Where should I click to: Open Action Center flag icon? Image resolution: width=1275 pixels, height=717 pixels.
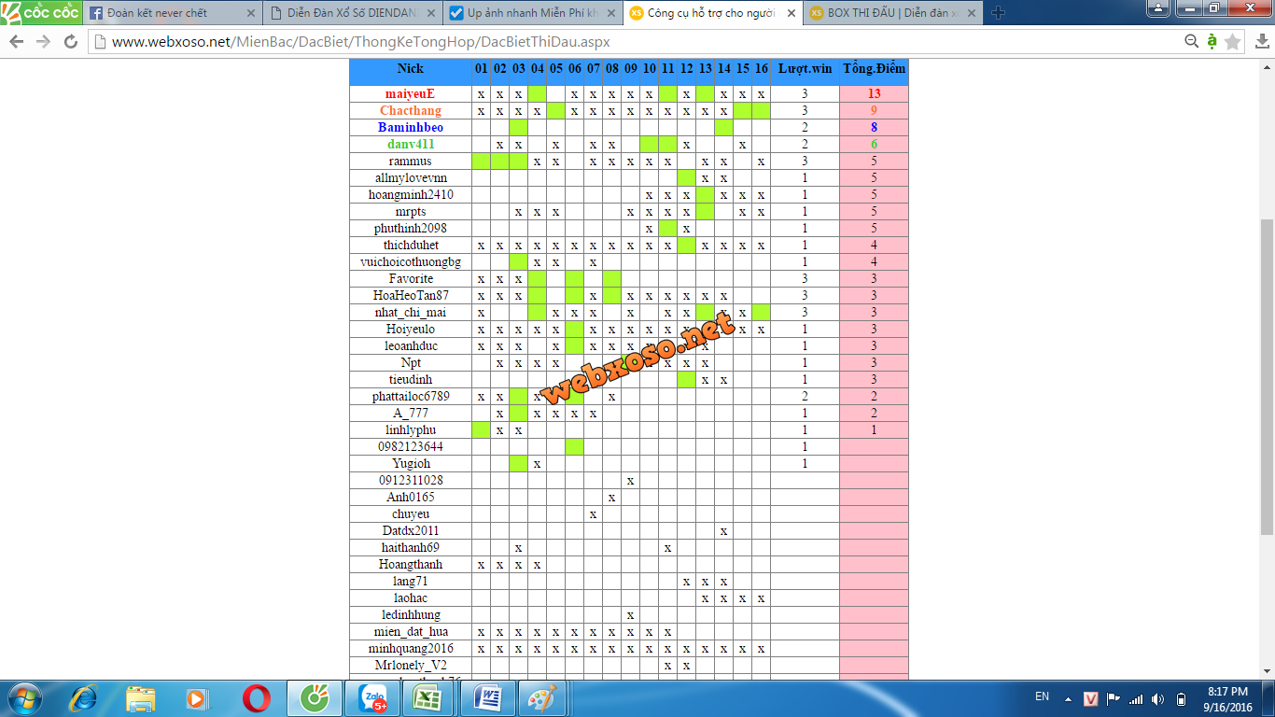pyautogui.click(x=1114, y=698)
